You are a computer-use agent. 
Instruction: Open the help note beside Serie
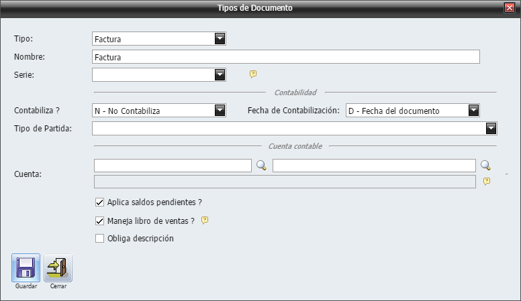pos(253,74)
